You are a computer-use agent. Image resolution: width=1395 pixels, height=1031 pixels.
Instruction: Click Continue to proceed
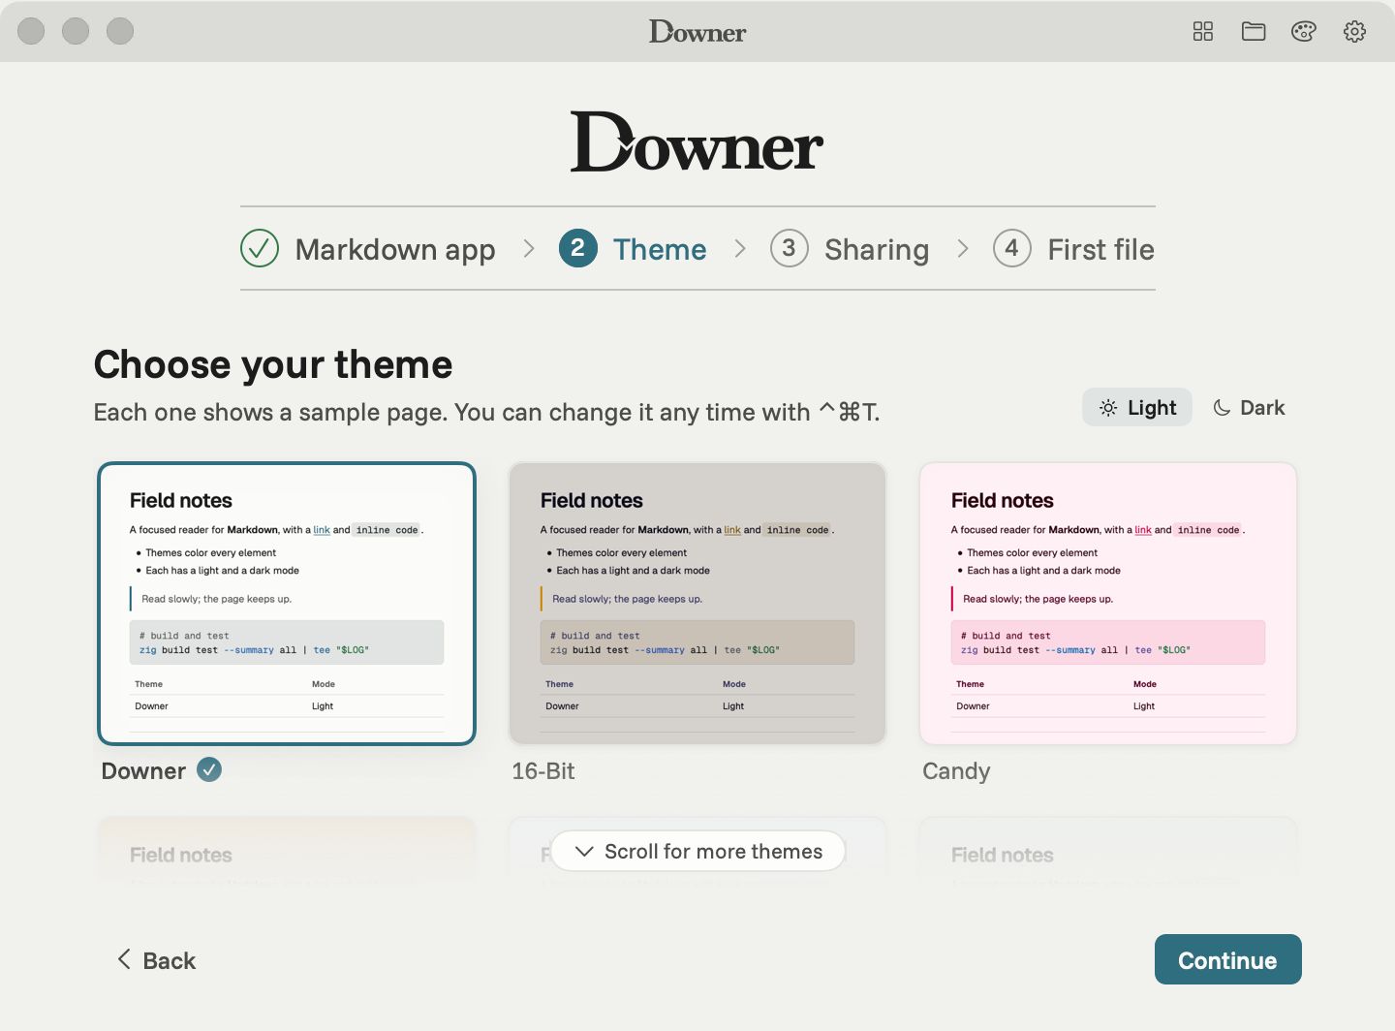1227,959
